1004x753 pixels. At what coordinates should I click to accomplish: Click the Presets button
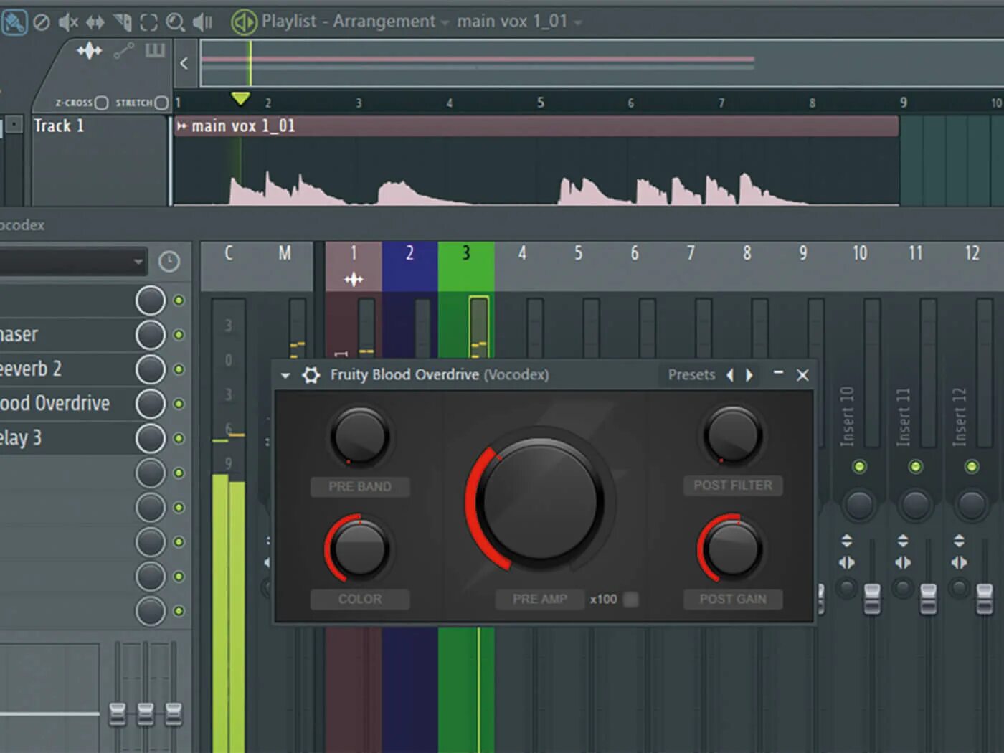click(691, 375)
